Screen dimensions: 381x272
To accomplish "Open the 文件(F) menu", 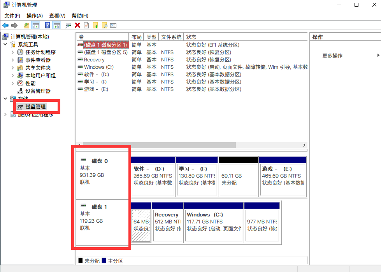I will [x=12, y=16].
